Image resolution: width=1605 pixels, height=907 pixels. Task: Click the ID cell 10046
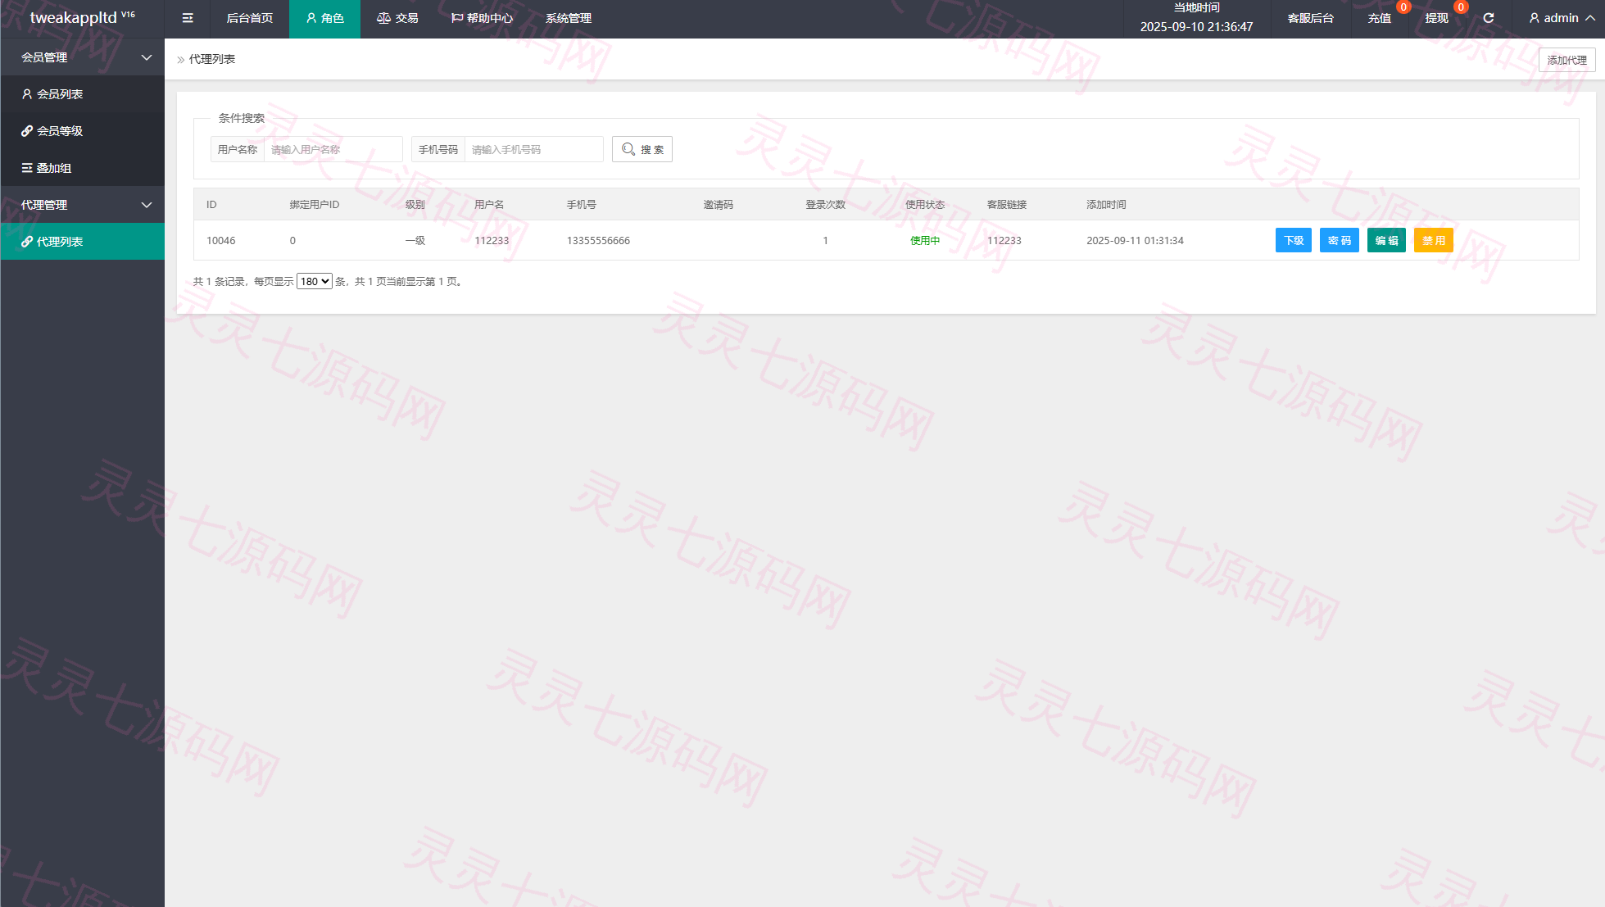[x=221, y=241]
